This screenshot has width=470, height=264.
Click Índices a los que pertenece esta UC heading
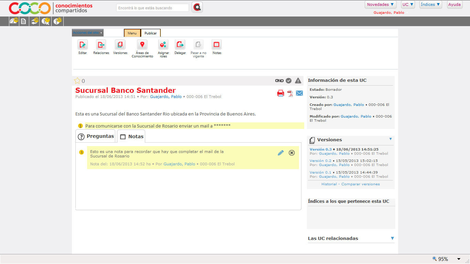click(x=349, y=201)
